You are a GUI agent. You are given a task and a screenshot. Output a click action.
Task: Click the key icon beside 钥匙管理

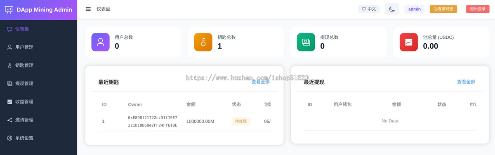point(10,66)
